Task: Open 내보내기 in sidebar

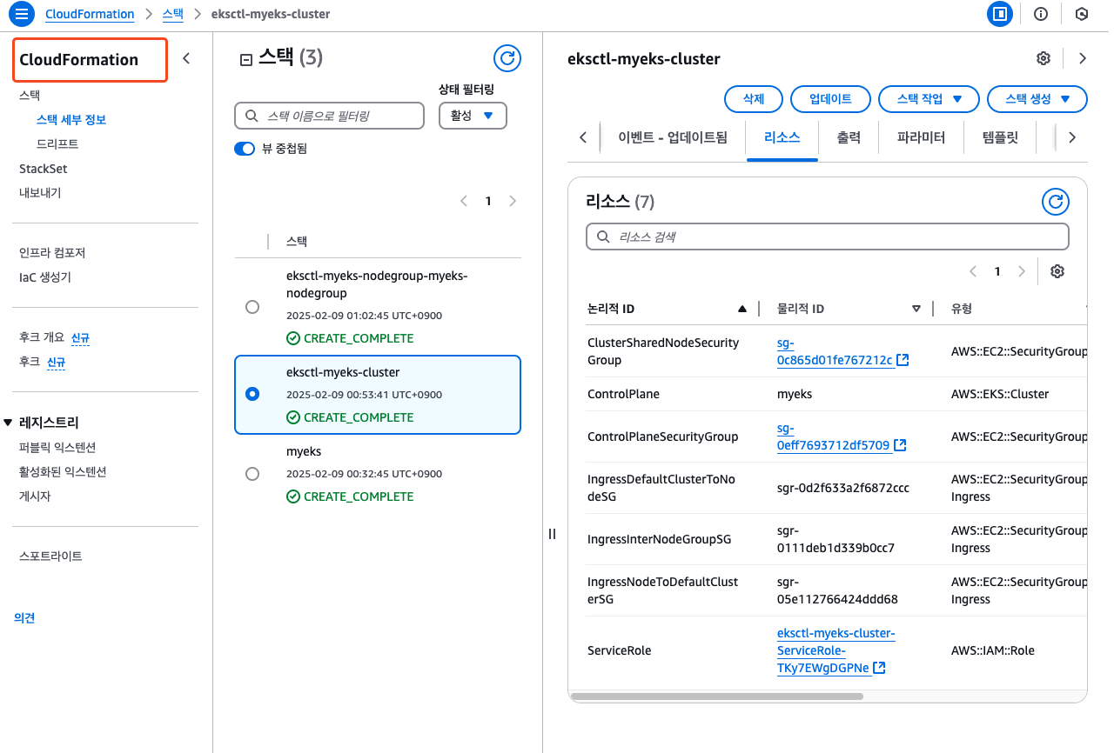Action: (x=40, y=193)
